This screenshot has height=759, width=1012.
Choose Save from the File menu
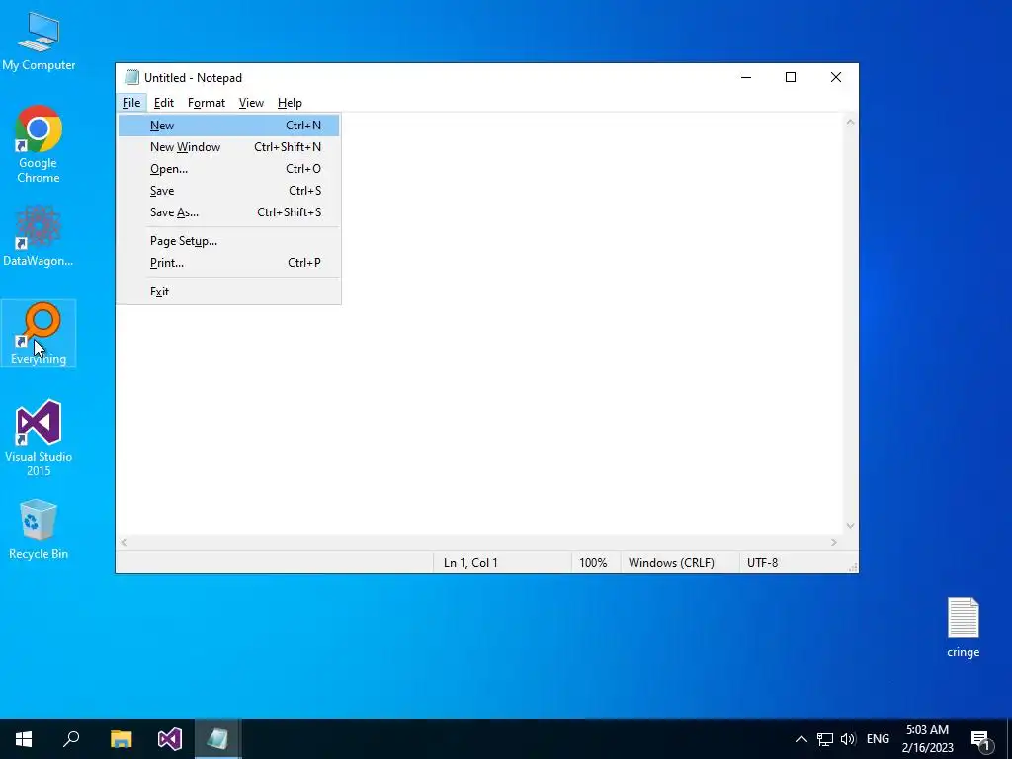click(228, 191)
